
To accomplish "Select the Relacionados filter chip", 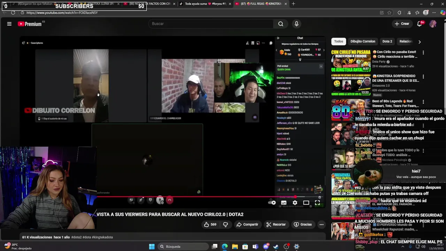I will [x=406, y=41].
